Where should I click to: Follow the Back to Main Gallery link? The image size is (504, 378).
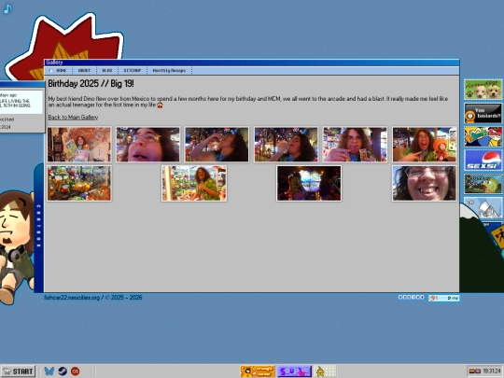tap(73, 118)
